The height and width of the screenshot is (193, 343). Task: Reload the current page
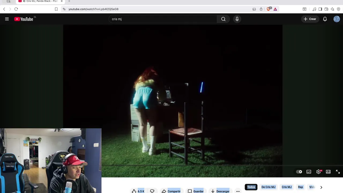point(16,9)
